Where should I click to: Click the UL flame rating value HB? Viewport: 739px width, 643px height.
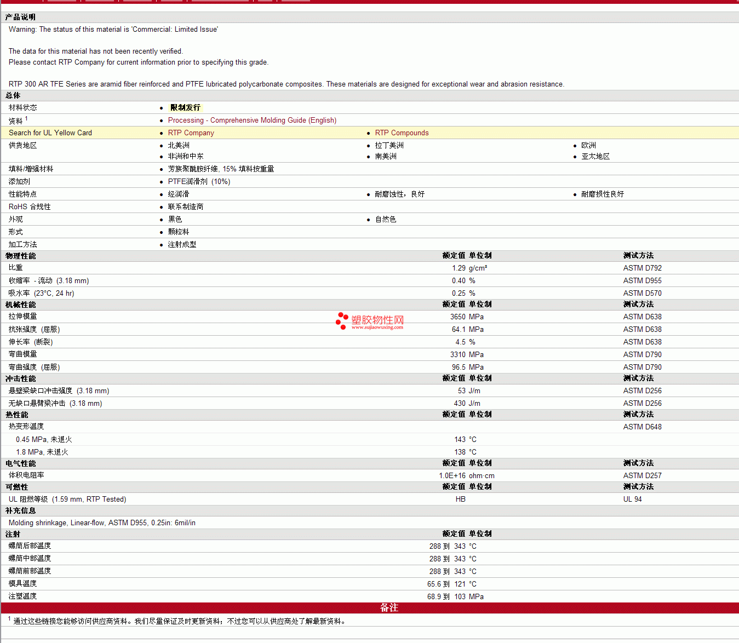tap(461, 499)
